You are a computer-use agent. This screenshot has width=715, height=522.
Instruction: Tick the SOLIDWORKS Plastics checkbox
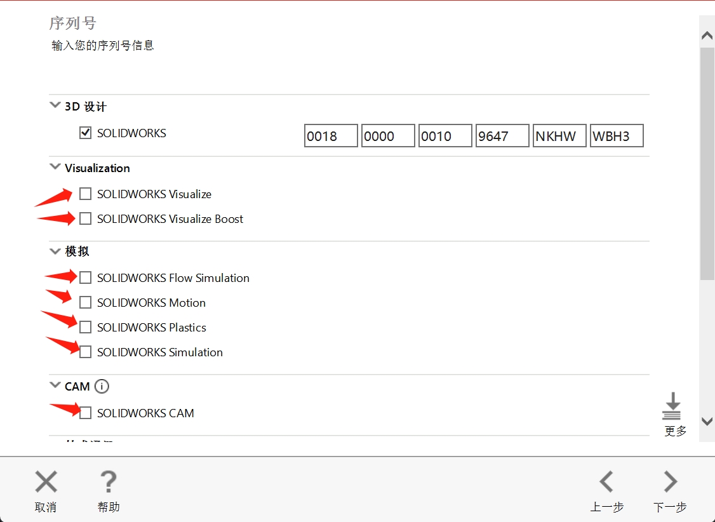click(x=85, y=327)
